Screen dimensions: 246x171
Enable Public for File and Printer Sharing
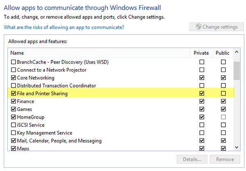pyautogui.click(x=223, y=94)
